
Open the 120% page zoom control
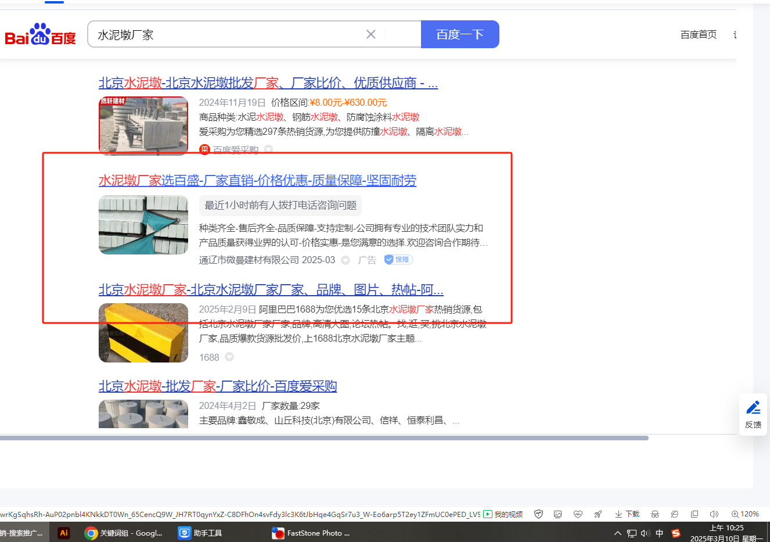pyautogui.click(x=745, y=514)
